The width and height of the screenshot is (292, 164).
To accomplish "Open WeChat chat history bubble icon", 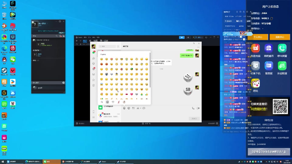I will 144,108.
